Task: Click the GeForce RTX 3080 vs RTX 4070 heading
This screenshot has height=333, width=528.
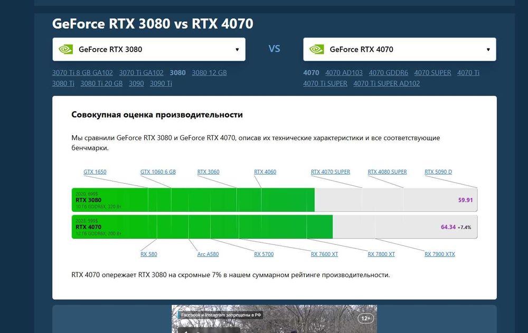Action: coord(153,24)
